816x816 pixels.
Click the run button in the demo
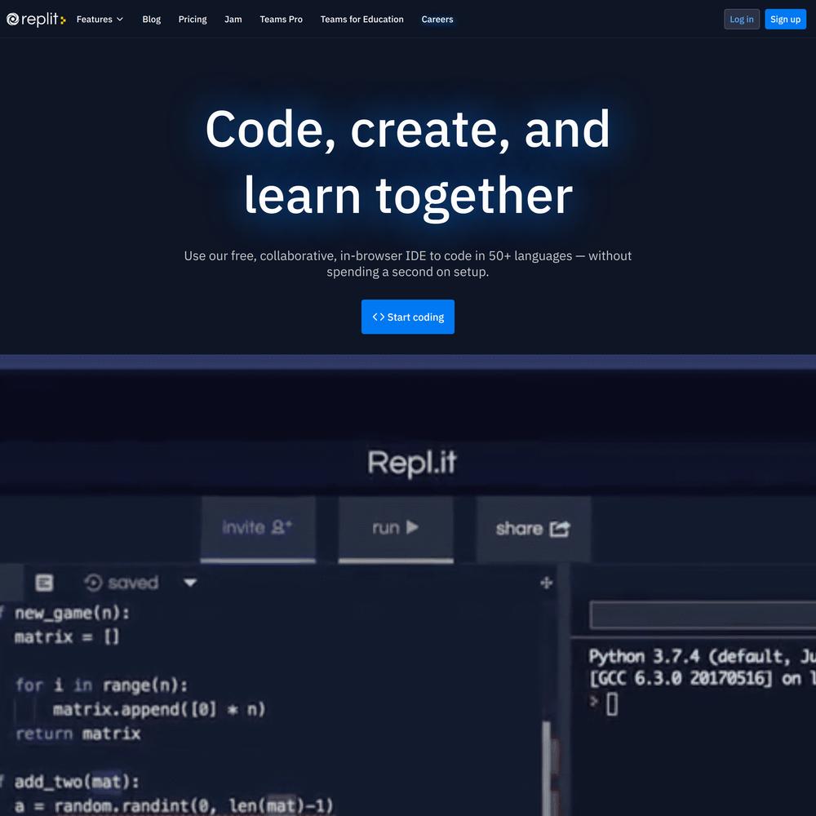point(396,529)
